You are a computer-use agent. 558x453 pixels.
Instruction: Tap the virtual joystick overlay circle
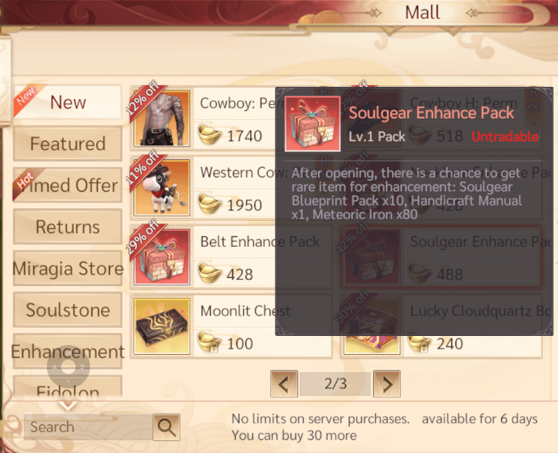pos(68,366)
